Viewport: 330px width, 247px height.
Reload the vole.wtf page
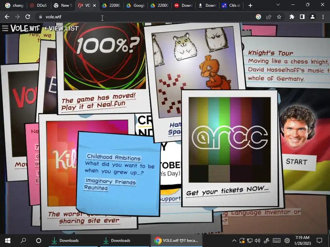(28, 17)
